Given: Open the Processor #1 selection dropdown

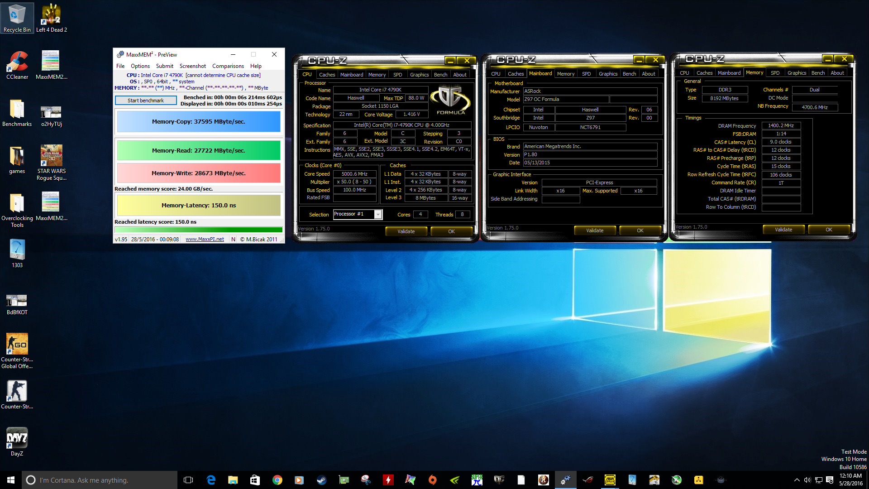Looking at the screenshot, I should click(358, 214).
